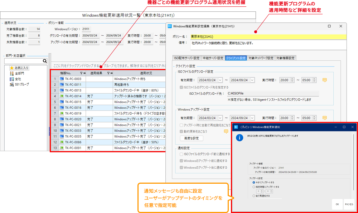Switch to ISO配布サーバー設定 tab
Image resolution: width=358 pixels, height=213 pixels.
point(187,58)
